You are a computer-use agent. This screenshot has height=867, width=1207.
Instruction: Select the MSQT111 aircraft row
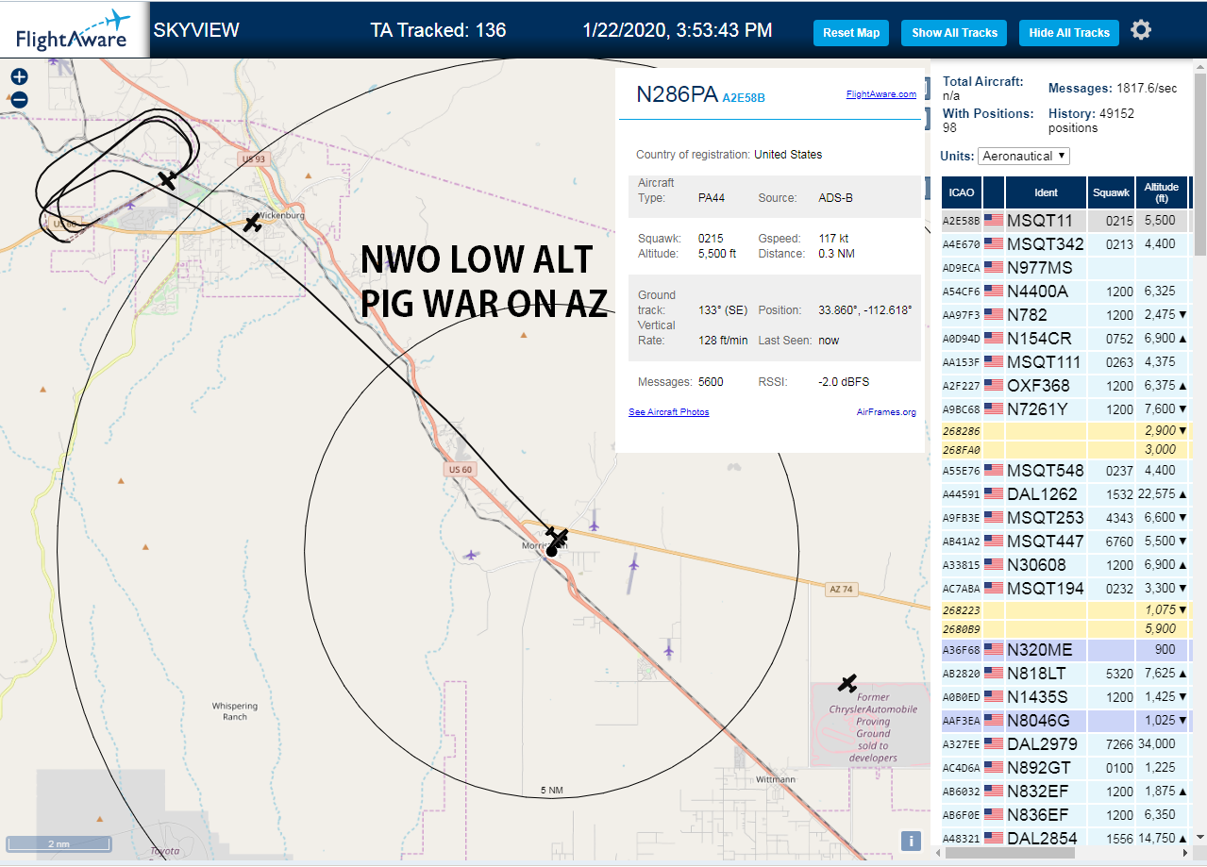coord(1065,362)
